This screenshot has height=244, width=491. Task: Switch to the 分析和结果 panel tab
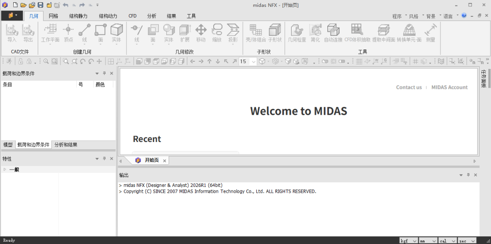click(66, 145)
